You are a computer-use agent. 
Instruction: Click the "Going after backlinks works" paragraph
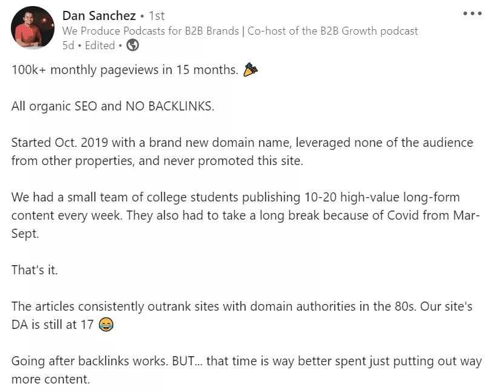click(247, 370)
